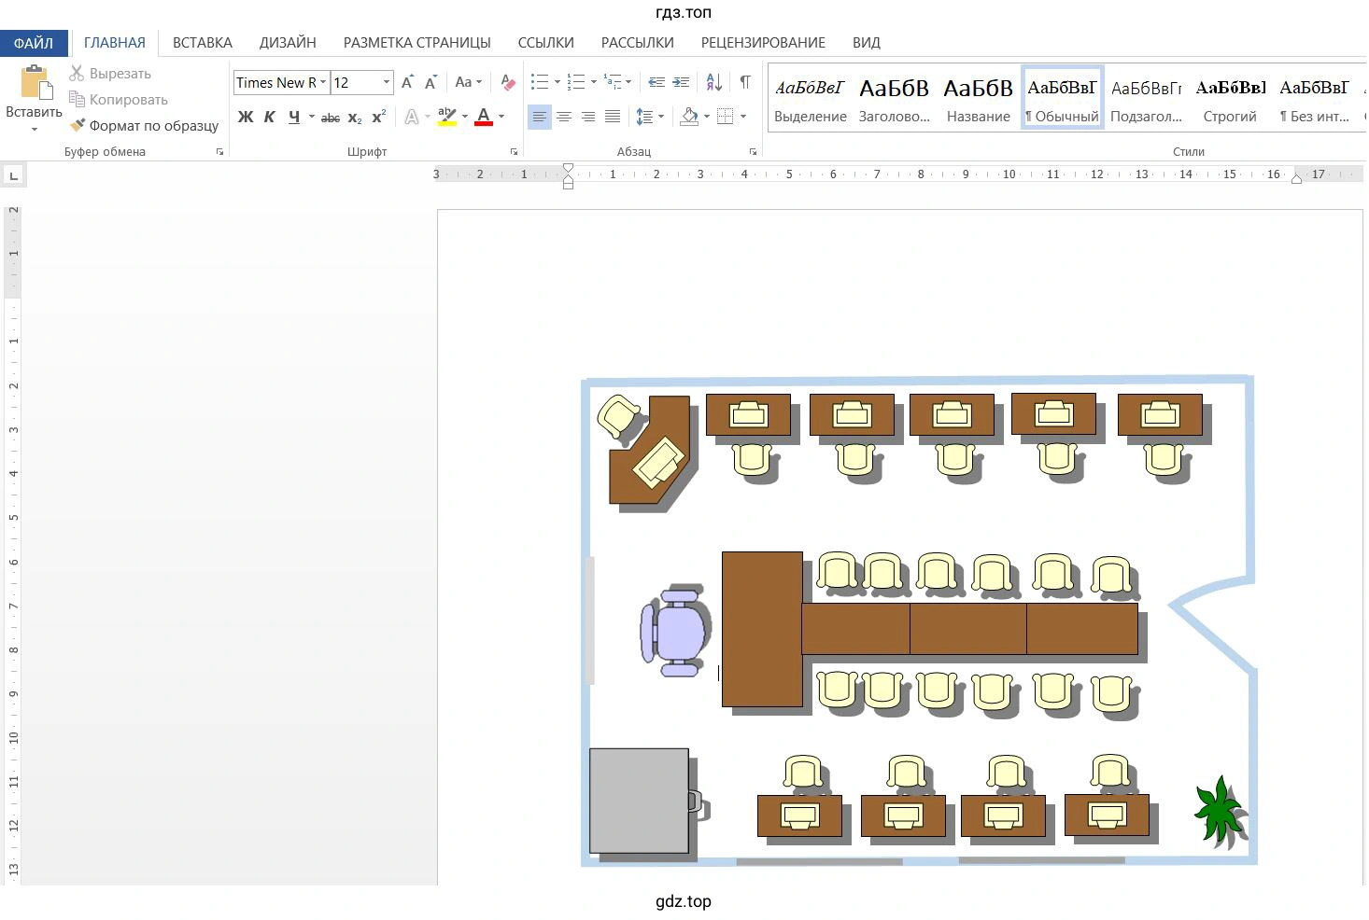
Task: Toggle paragraph marks ¶ display
Action: point(745,82)
